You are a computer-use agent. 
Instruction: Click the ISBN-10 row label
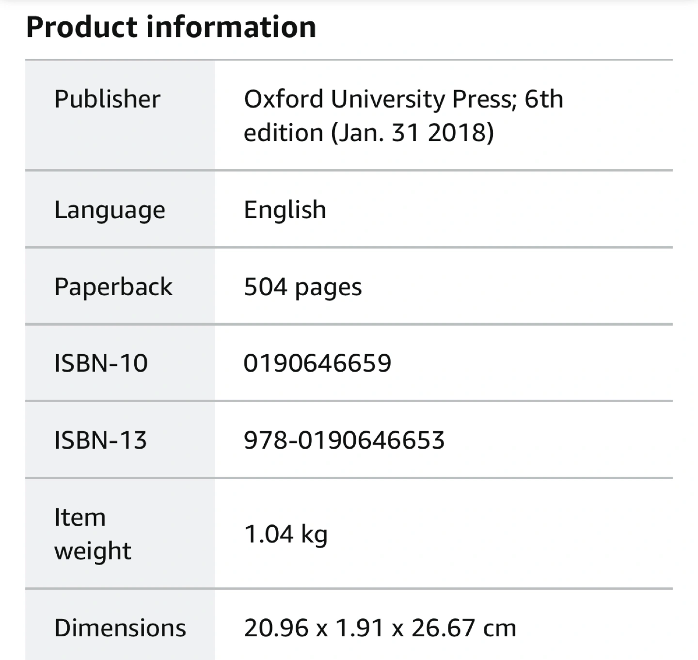101,363
